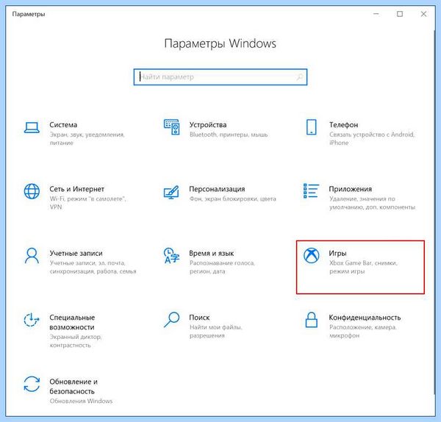Select the Поиск category heading
The image size is (441, 422).
click(199, 318)
